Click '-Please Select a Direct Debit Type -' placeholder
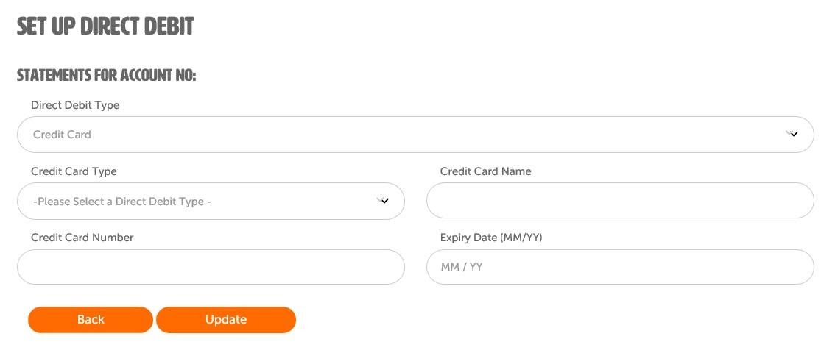The width and height of the screenshot is (835, 353). point(122,202)
